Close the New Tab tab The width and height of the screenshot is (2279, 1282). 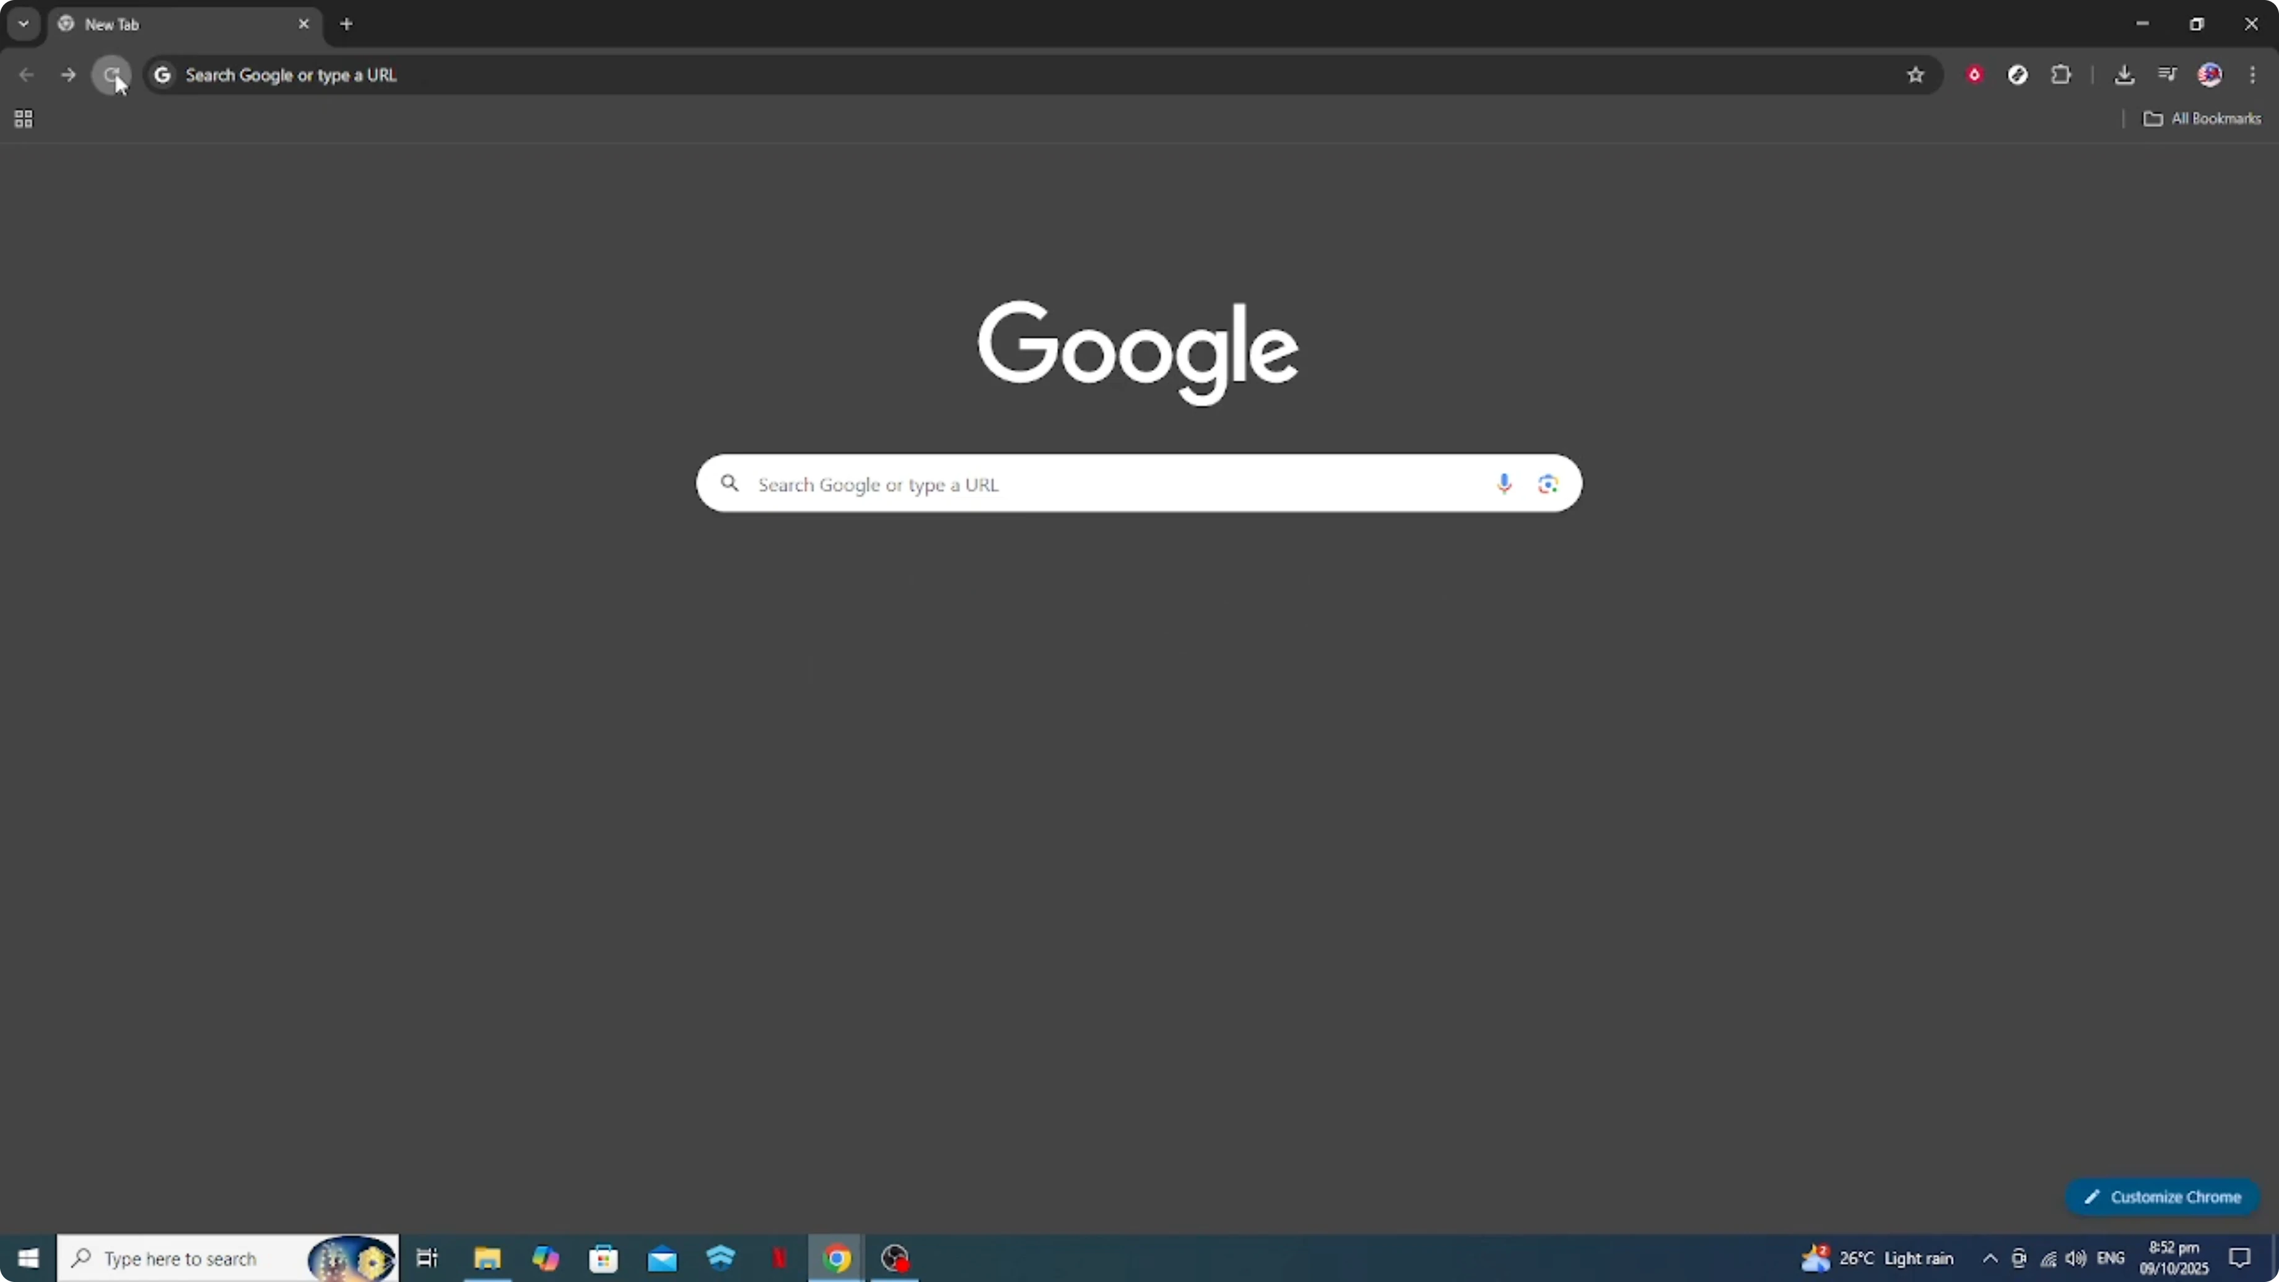pos(304,24)
